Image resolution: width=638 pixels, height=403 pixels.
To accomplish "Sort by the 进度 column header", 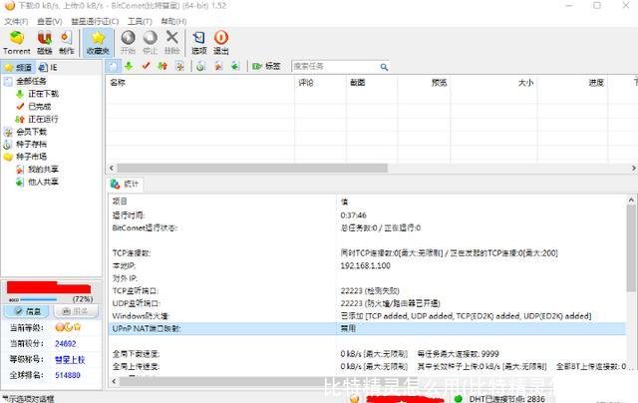I will coord(572,83).
